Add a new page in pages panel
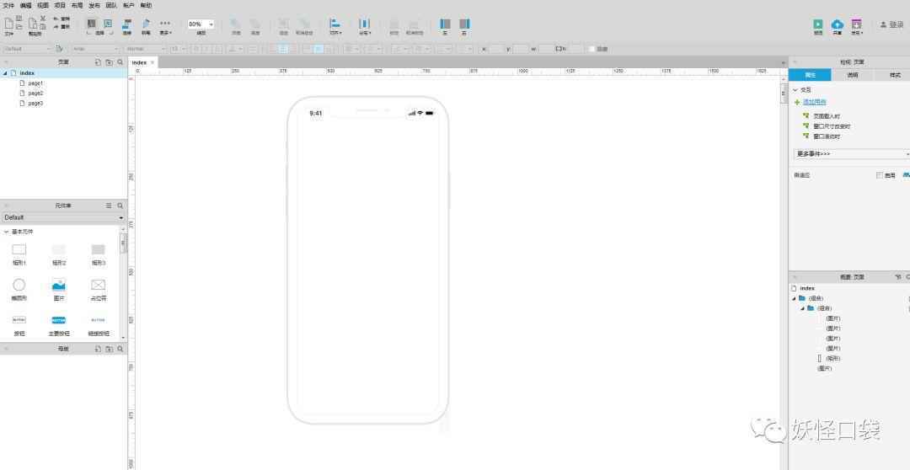 click(x=98, y=62)
